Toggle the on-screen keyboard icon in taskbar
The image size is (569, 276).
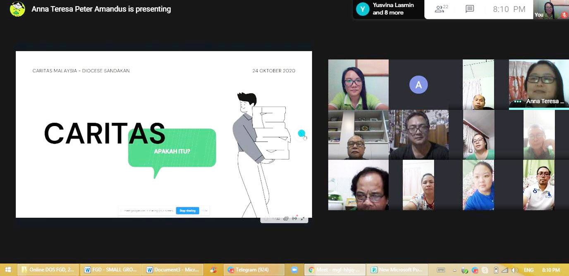(x=441, y=270)
